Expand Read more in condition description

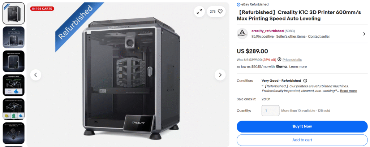pos(349,91)
